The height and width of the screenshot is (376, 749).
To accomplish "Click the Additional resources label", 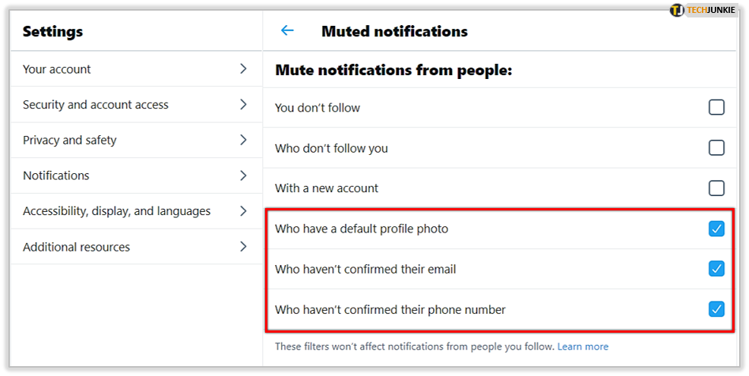I will pos(77,247).
